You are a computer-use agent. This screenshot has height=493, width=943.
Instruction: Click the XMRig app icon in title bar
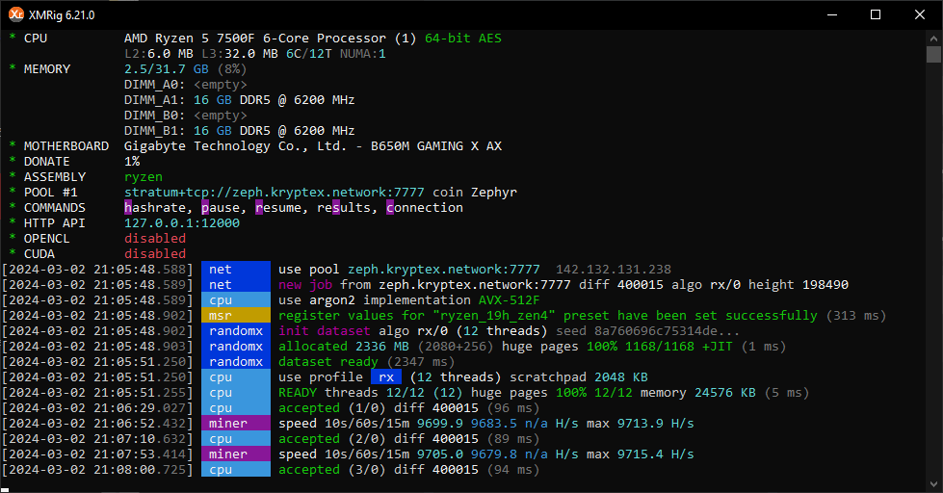click(x=15, y=14)
